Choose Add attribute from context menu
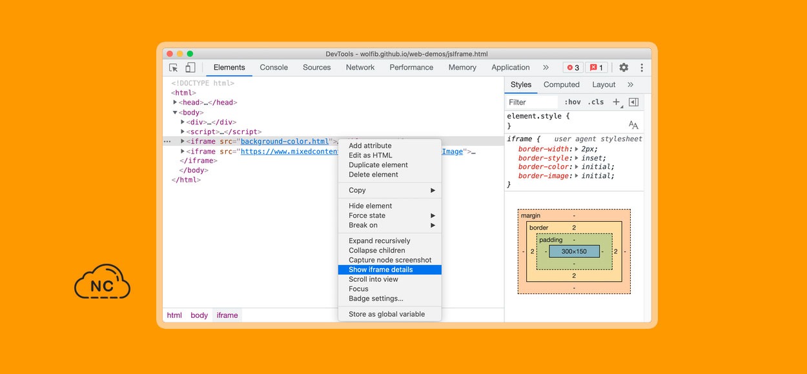The width and height of the screenshot is (807, 374). (390, 146)
